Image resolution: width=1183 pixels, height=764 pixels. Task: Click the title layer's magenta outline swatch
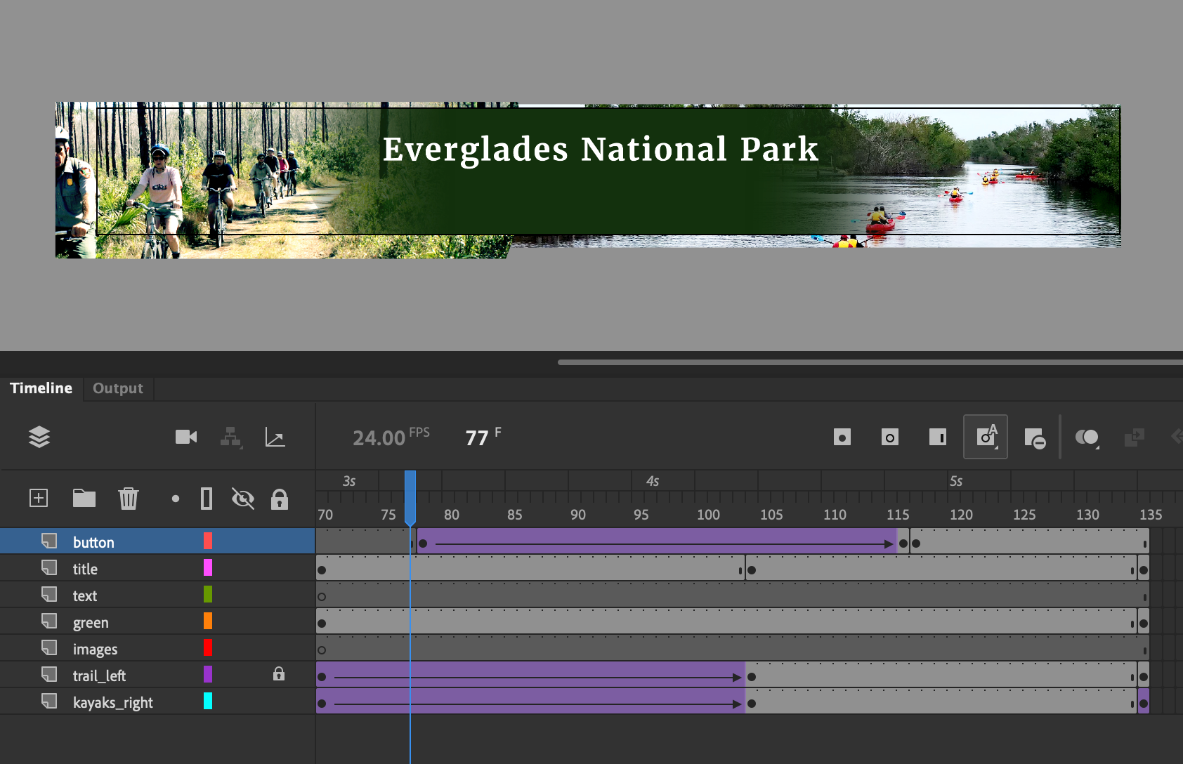click(208, 567)
